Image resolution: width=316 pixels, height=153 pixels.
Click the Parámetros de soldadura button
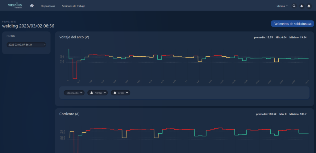[292, 24]
